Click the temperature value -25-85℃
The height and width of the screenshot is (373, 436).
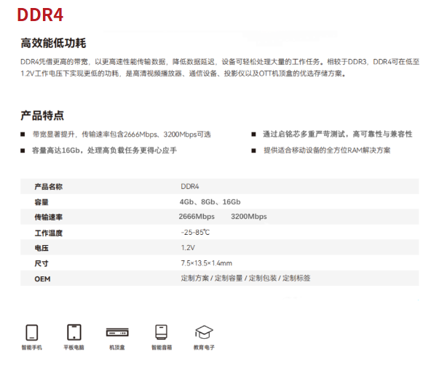coord(195,232)
